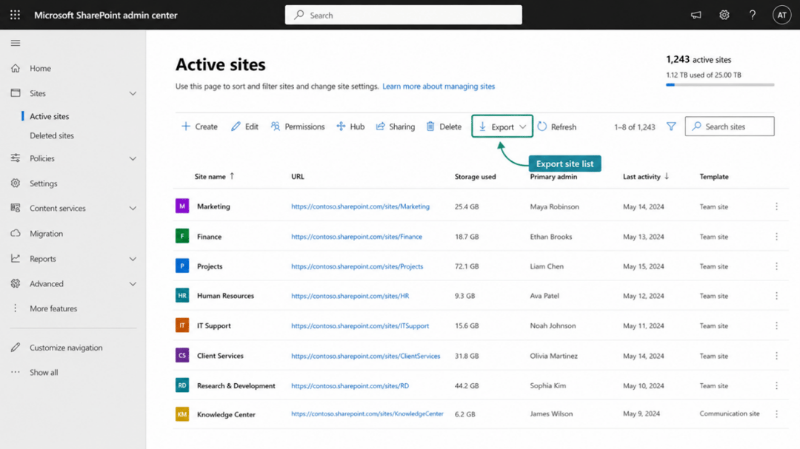Click the top Search box

(x=403, y=15)
